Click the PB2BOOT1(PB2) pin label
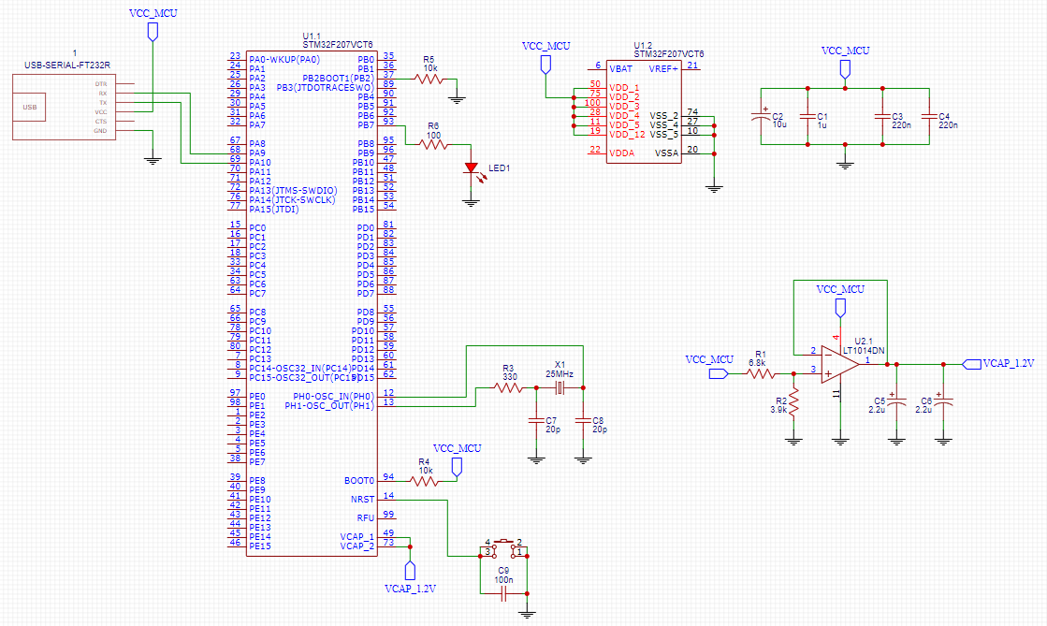 coord(339,79)
